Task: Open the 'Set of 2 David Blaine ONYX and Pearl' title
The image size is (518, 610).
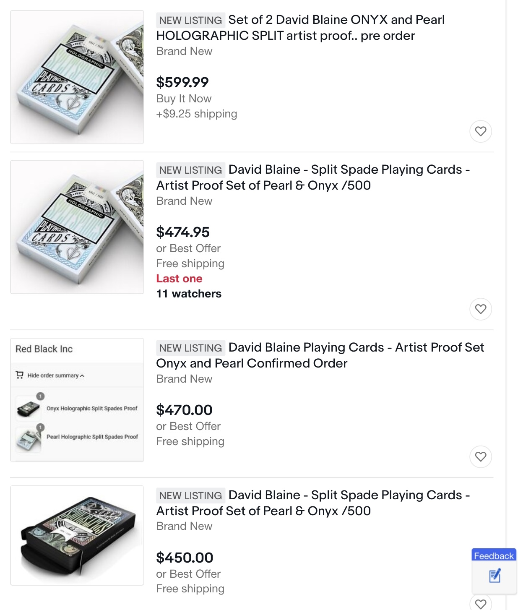Action: [x=300, y=28]
